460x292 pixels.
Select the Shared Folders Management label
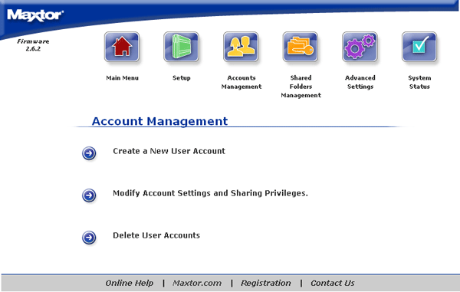tap(301, 87)
